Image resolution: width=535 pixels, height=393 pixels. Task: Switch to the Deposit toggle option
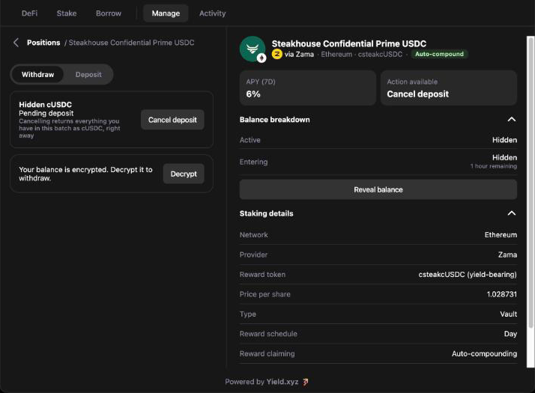pos(88,75)
